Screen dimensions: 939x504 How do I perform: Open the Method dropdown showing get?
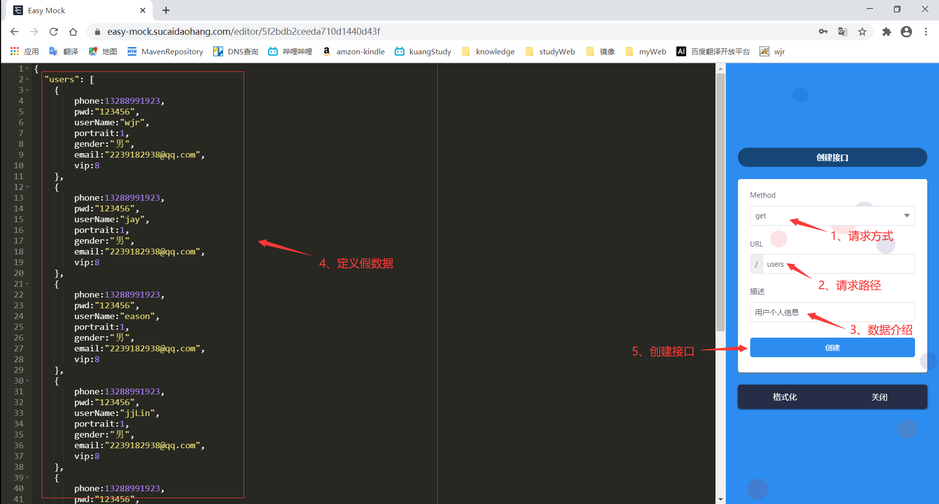pyautogui.click(x=832, y=216)
